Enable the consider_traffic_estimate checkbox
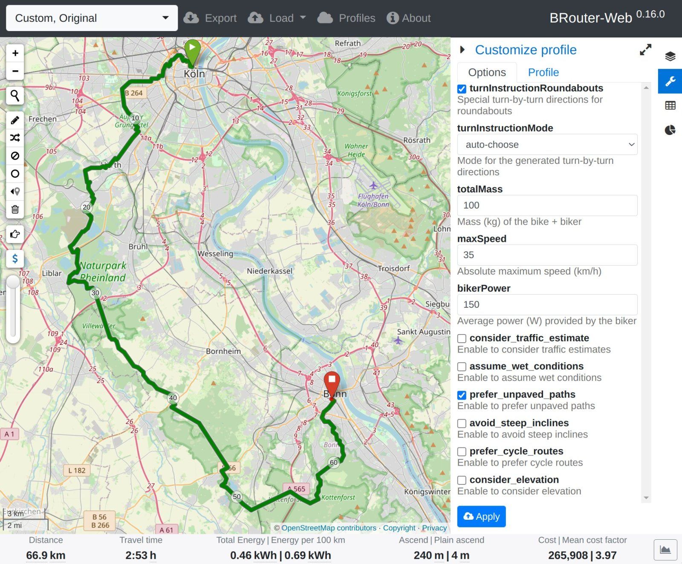The image size is (682, 564). pos(462,338)
